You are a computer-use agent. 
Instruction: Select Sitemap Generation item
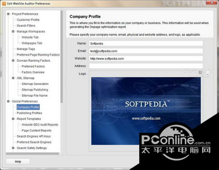click(x=35, y=84)
